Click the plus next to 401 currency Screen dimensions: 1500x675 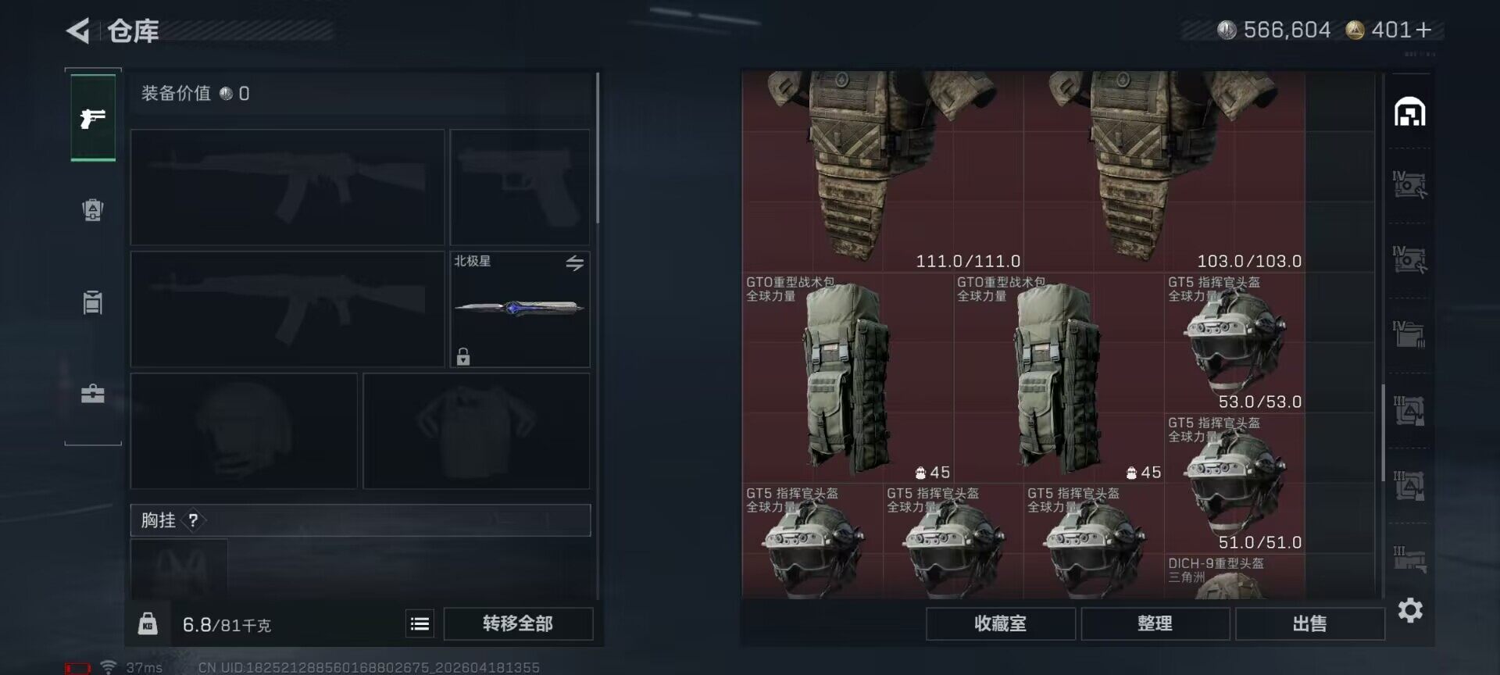click(x=1423, y=30)
